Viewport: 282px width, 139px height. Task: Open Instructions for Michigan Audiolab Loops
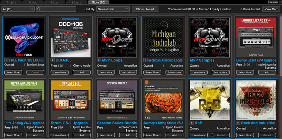[x=175, y=72]
